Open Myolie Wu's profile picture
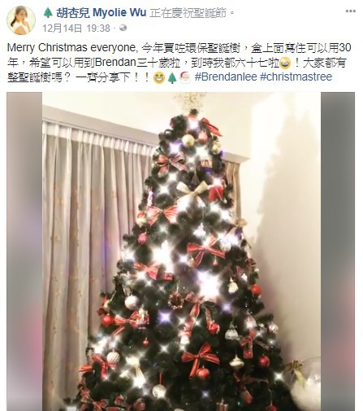This screenshot has height=411, width=363. pyautogui.click(x=21, y=20)
